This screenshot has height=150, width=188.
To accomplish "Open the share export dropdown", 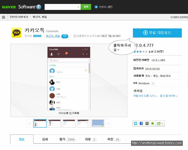I will pyautogui.click(x=160, y=123).
